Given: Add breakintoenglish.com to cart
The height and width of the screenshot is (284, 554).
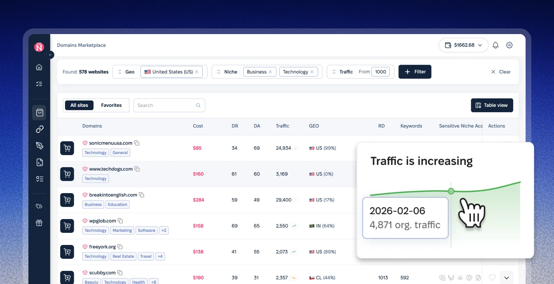Looking at the screenshot, I should (67, 200).
